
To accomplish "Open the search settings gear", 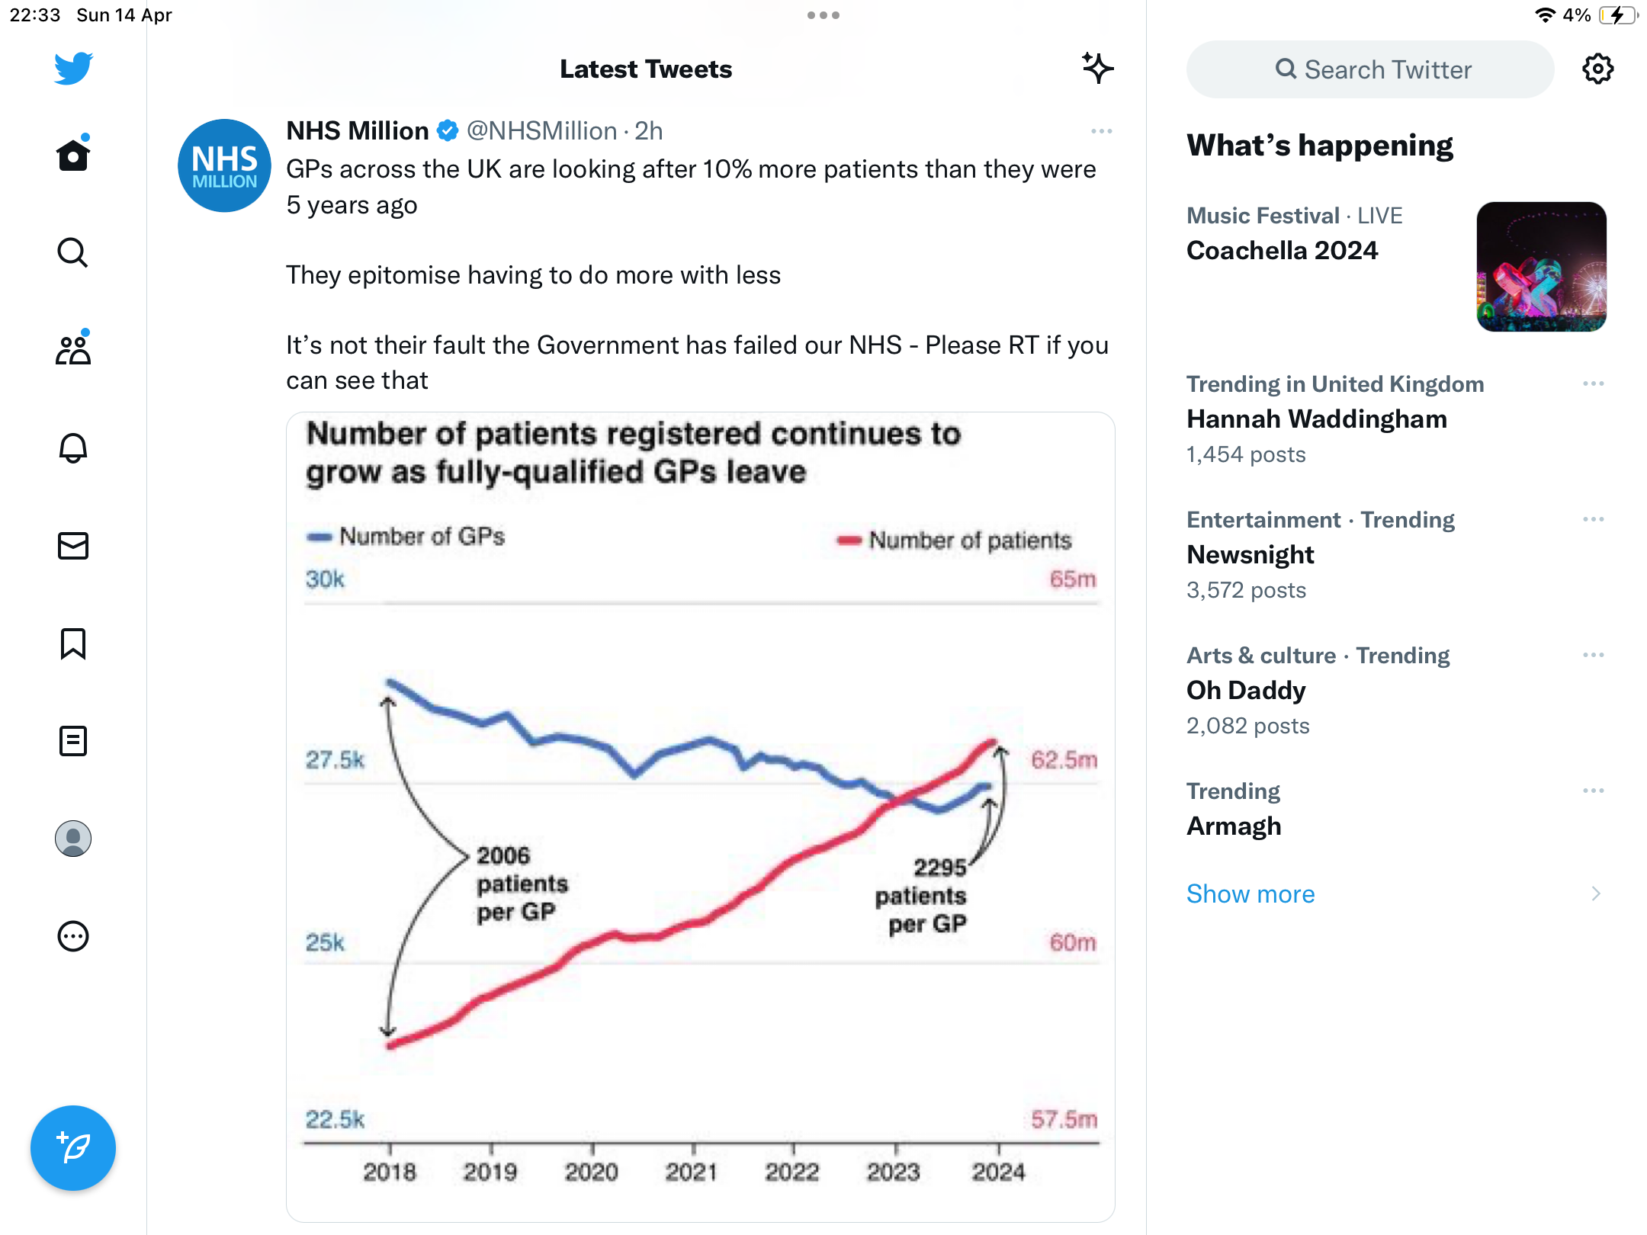I will click(1598, 69).
